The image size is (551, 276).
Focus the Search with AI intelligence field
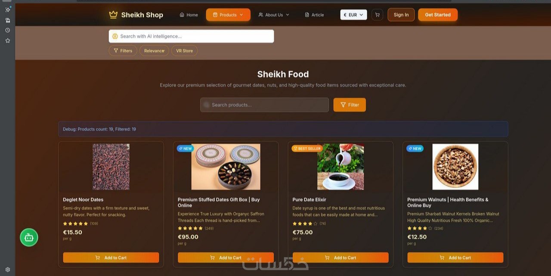point(191,36)
